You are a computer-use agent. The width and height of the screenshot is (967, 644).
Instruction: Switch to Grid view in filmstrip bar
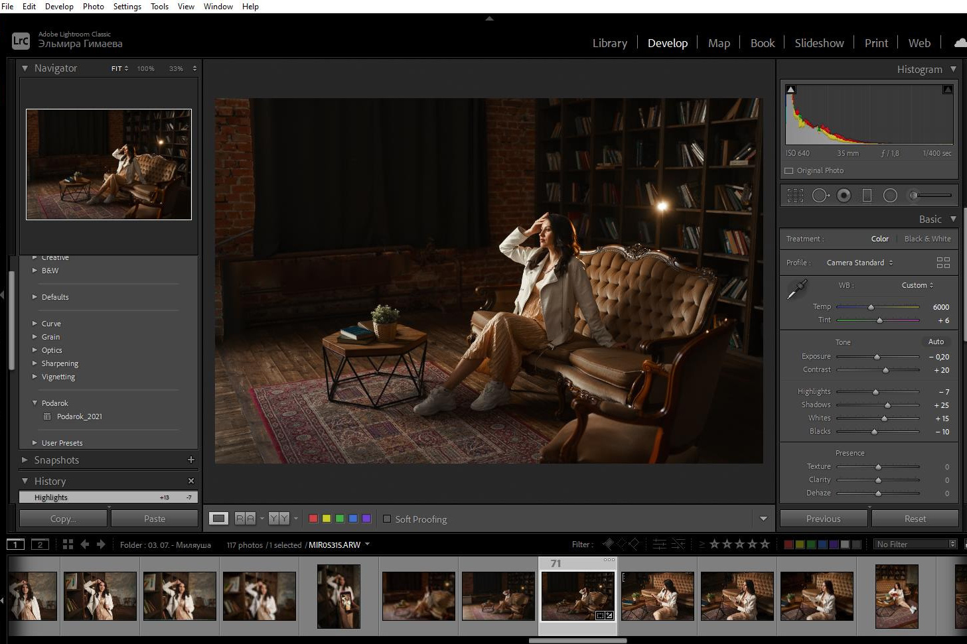coord(68,545)
